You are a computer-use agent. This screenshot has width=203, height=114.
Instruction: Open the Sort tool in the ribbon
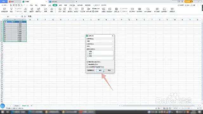pyautogui.click(x=25, y=10)
